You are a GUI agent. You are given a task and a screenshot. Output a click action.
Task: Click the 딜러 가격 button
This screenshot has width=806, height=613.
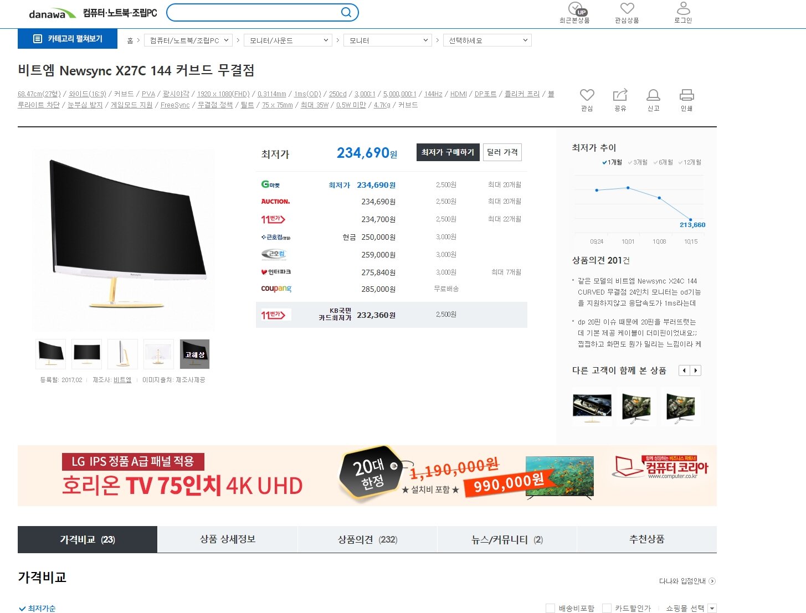click(x=502, y=152)
